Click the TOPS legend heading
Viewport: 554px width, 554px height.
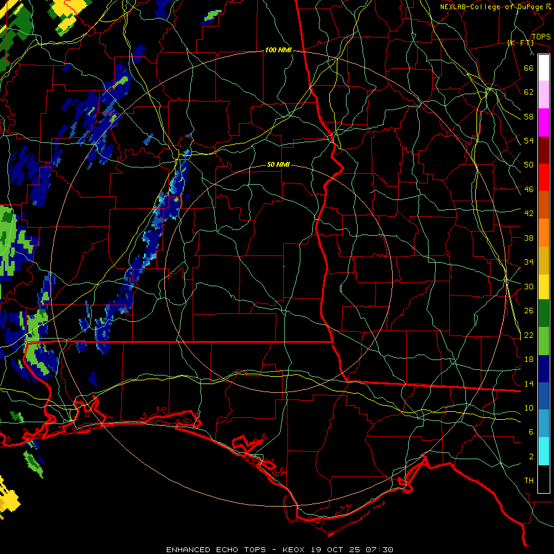541,37
